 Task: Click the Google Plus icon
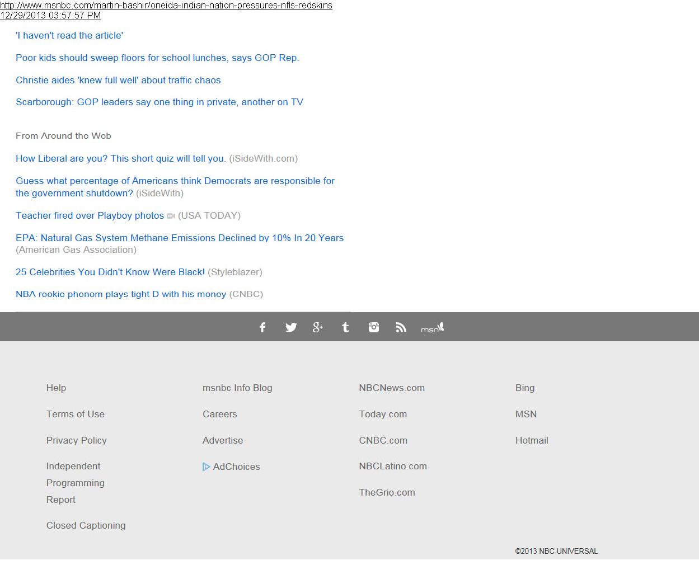pos(317,327)
